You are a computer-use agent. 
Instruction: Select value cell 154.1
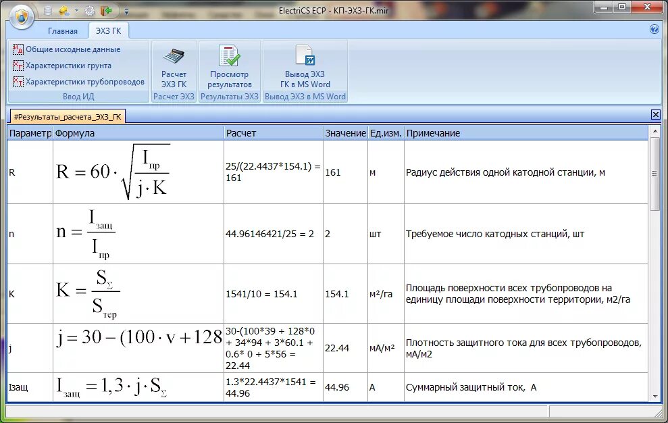coord(346,294)
